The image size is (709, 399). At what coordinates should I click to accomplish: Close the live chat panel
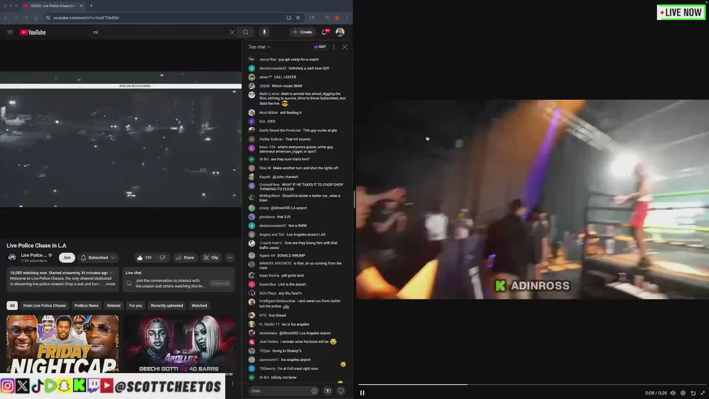(x=345, y=47)
